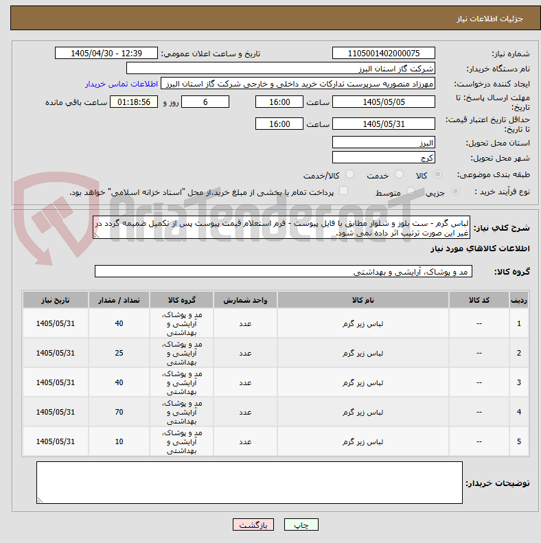Click quantity 25 in row 2

pos(119,353)
